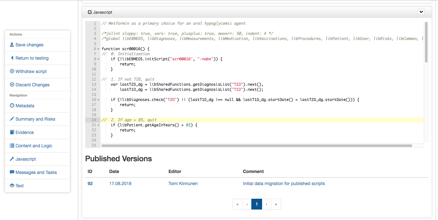Click the Date column header
The image size is (438, 220).
[x=114, y=171]
